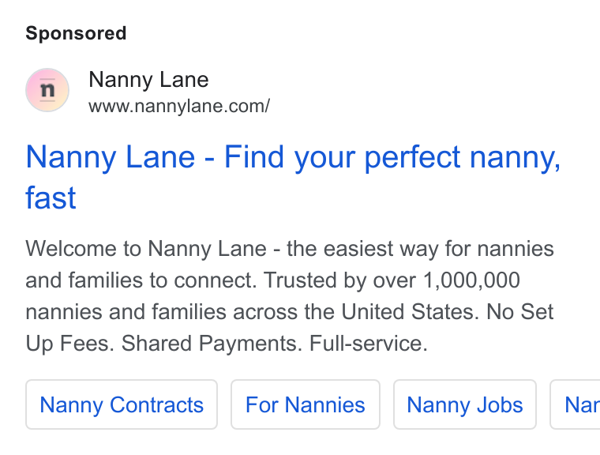Click the word fast in the headline
The height and width of the screenshot is (455, 600).
(x=51, y=197)
